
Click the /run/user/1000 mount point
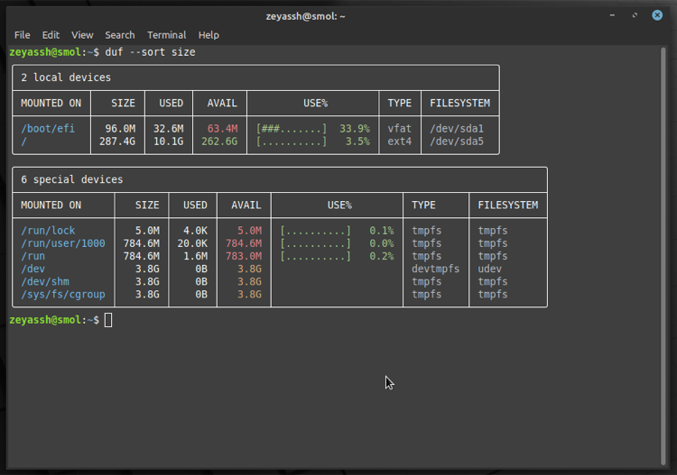tap(63, 243)
